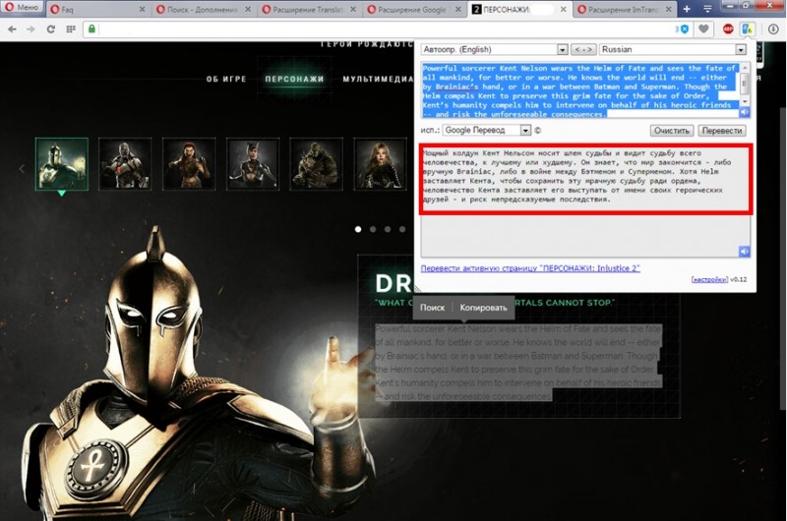This screenshot has height=521, width=787.
Task: Open the Opera Меню button
Action: pyautogui.click(x=22, y=8)
